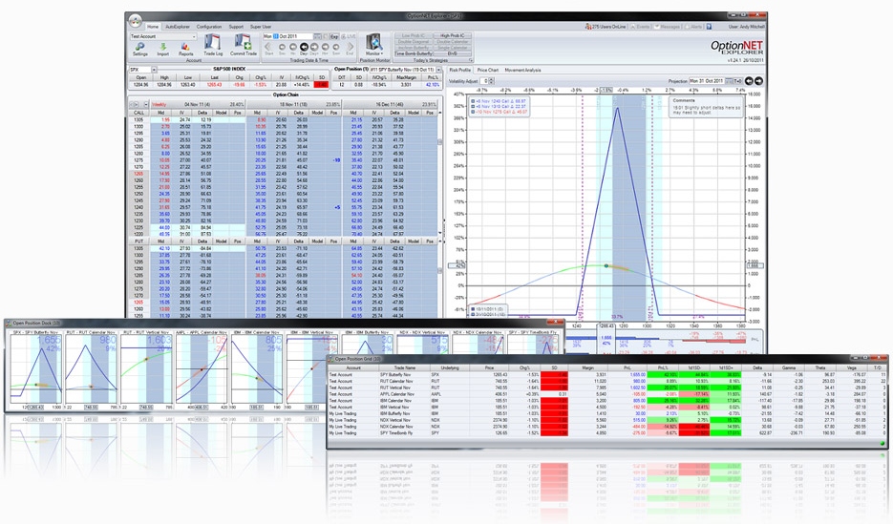Toggle LIVE data mode
The width and height of the screenshot is (893, 524).
tap(350, 36)
